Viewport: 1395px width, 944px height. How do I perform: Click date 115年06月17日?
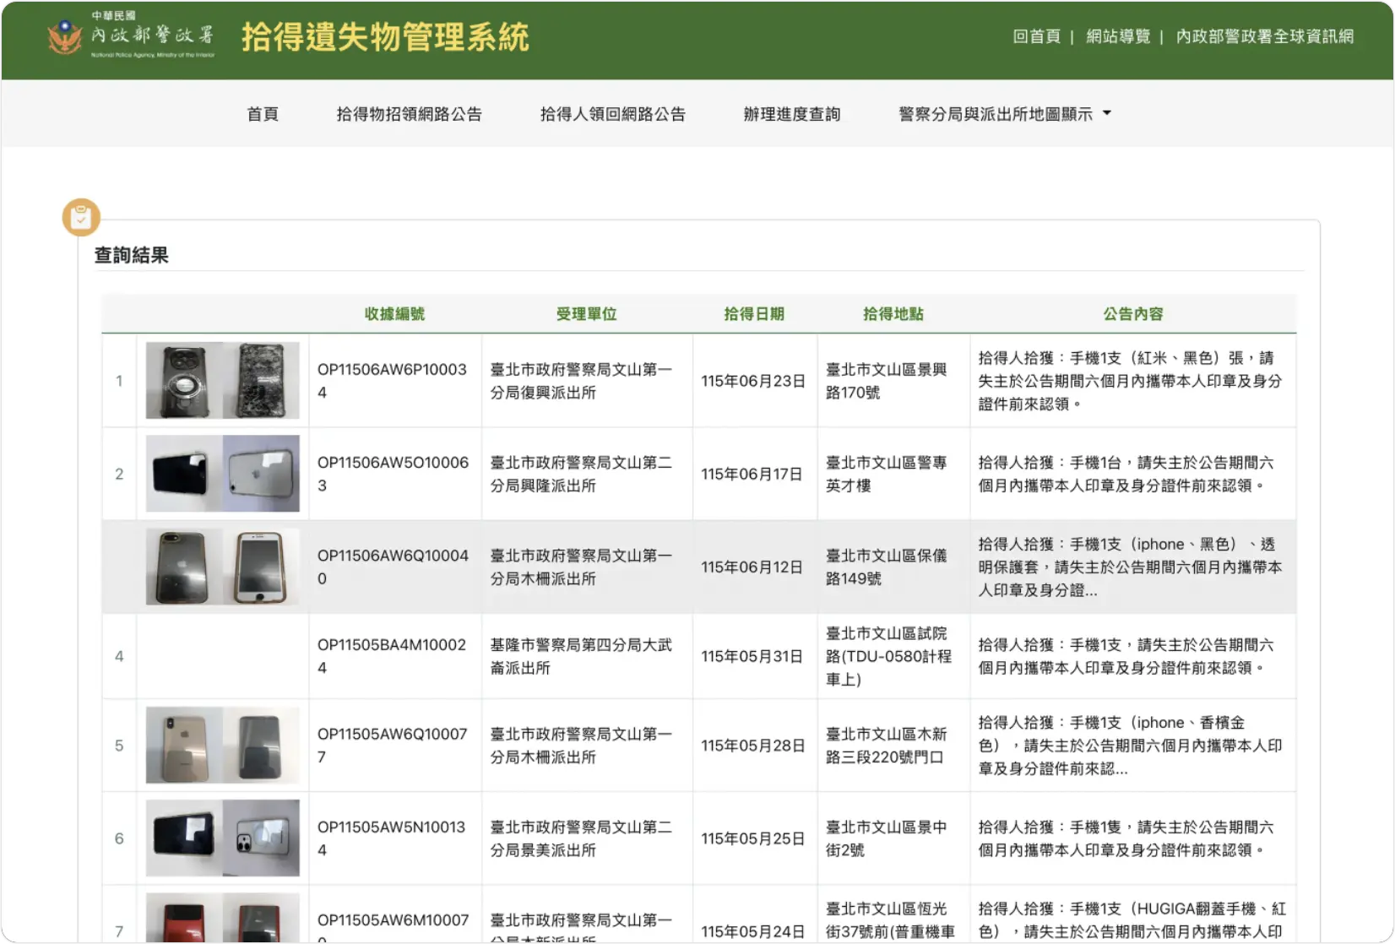coord(752,475)
